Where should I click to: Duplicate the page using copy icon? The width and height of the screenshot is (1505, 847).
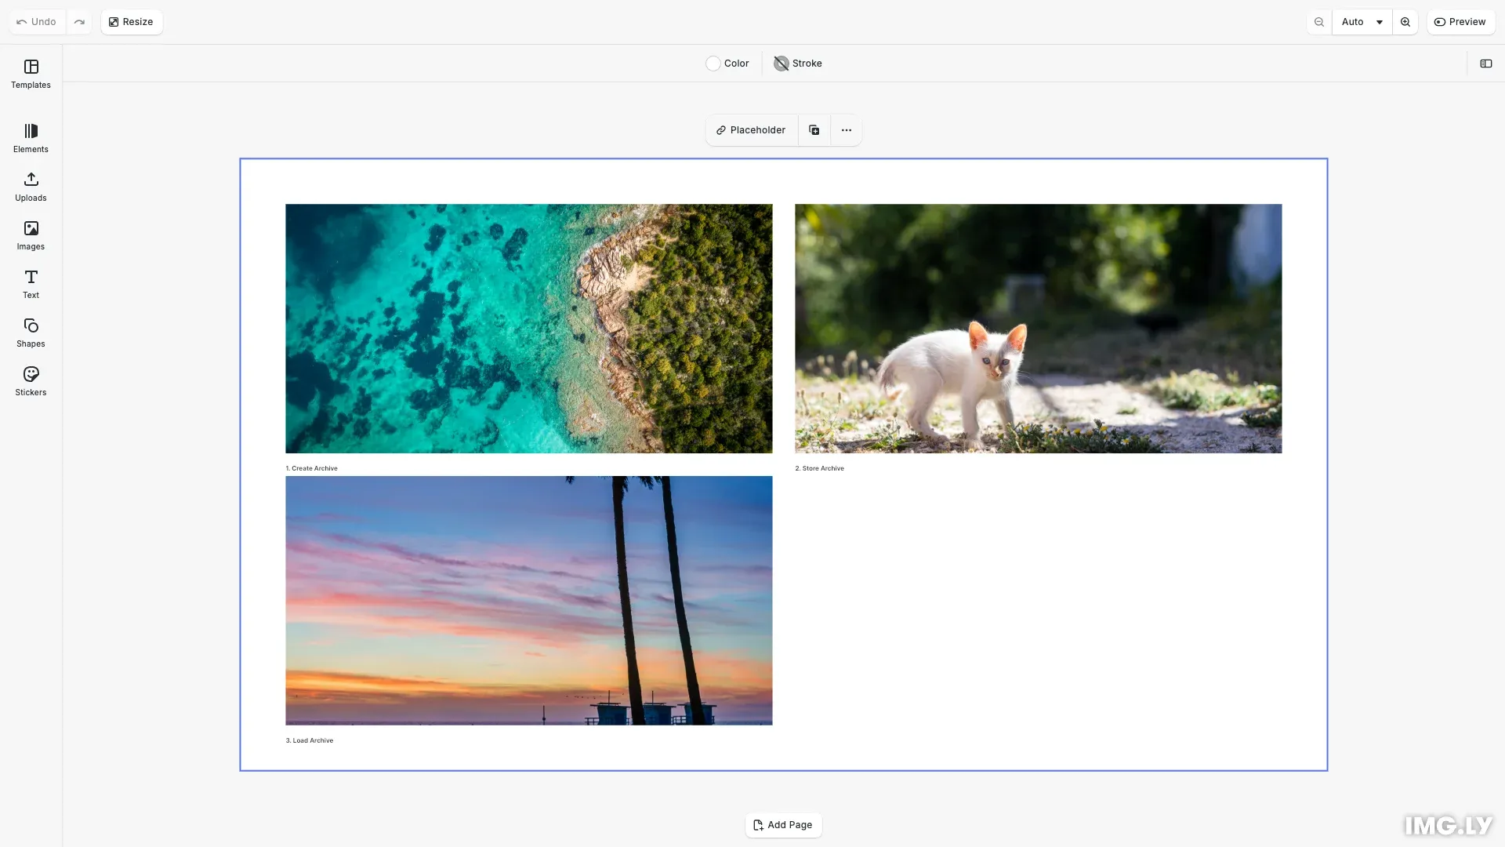pyautogui.click(x=814, y=130)
